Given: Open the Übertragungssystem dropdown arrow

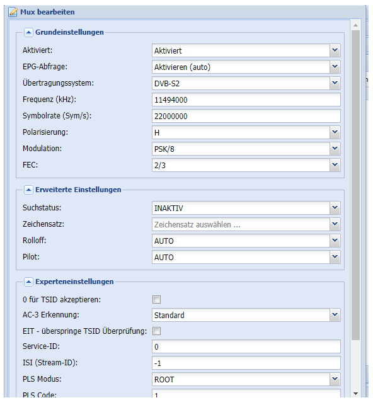Looking at the screenshot, I should tap(335, 83).
